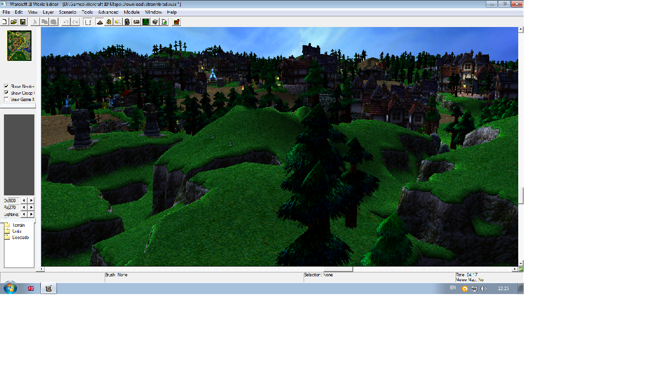Toggle Show Creep checkbox

coord(6,93)
